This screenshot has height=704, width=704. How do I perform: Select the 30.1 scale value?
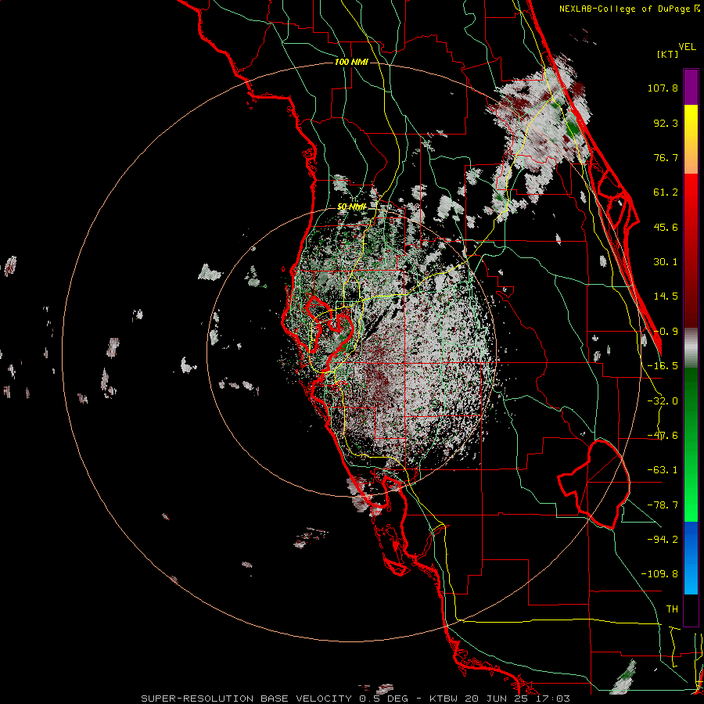[x=666, y=262]
